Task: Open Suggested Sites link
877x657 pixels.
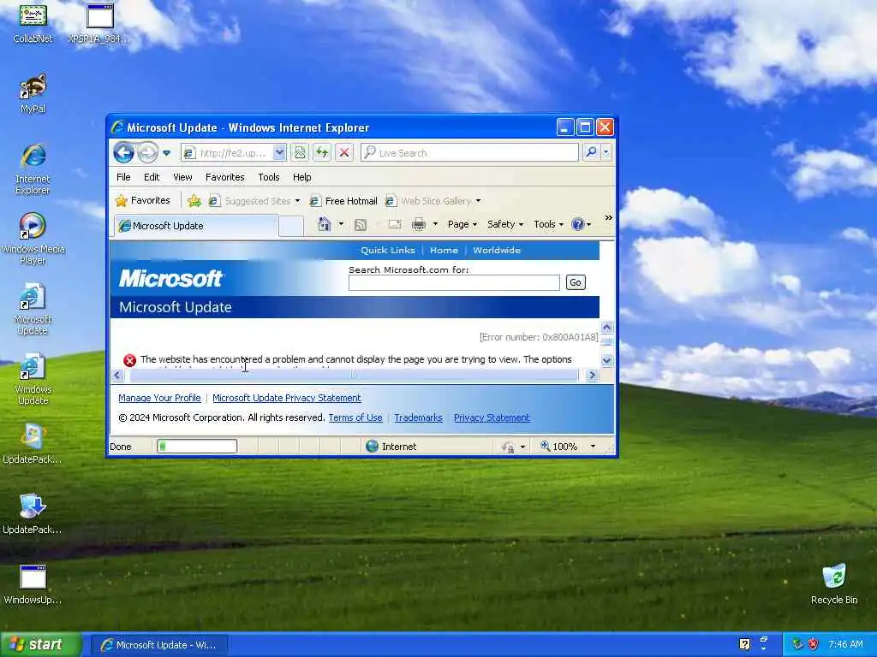Action: click(250, 200)
